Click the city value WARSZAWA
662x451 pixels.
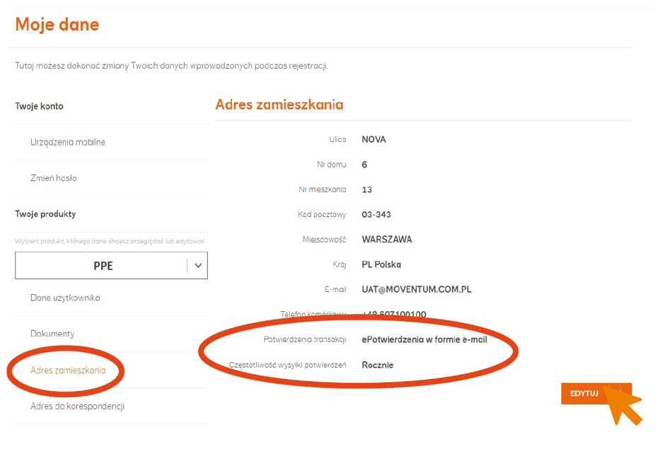[x=386, y=240]
